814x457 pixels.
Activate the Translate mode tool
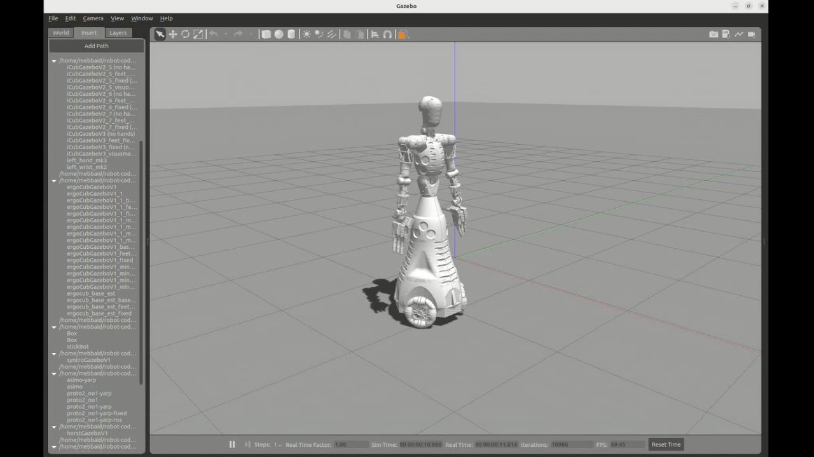(x=172, y=34)
